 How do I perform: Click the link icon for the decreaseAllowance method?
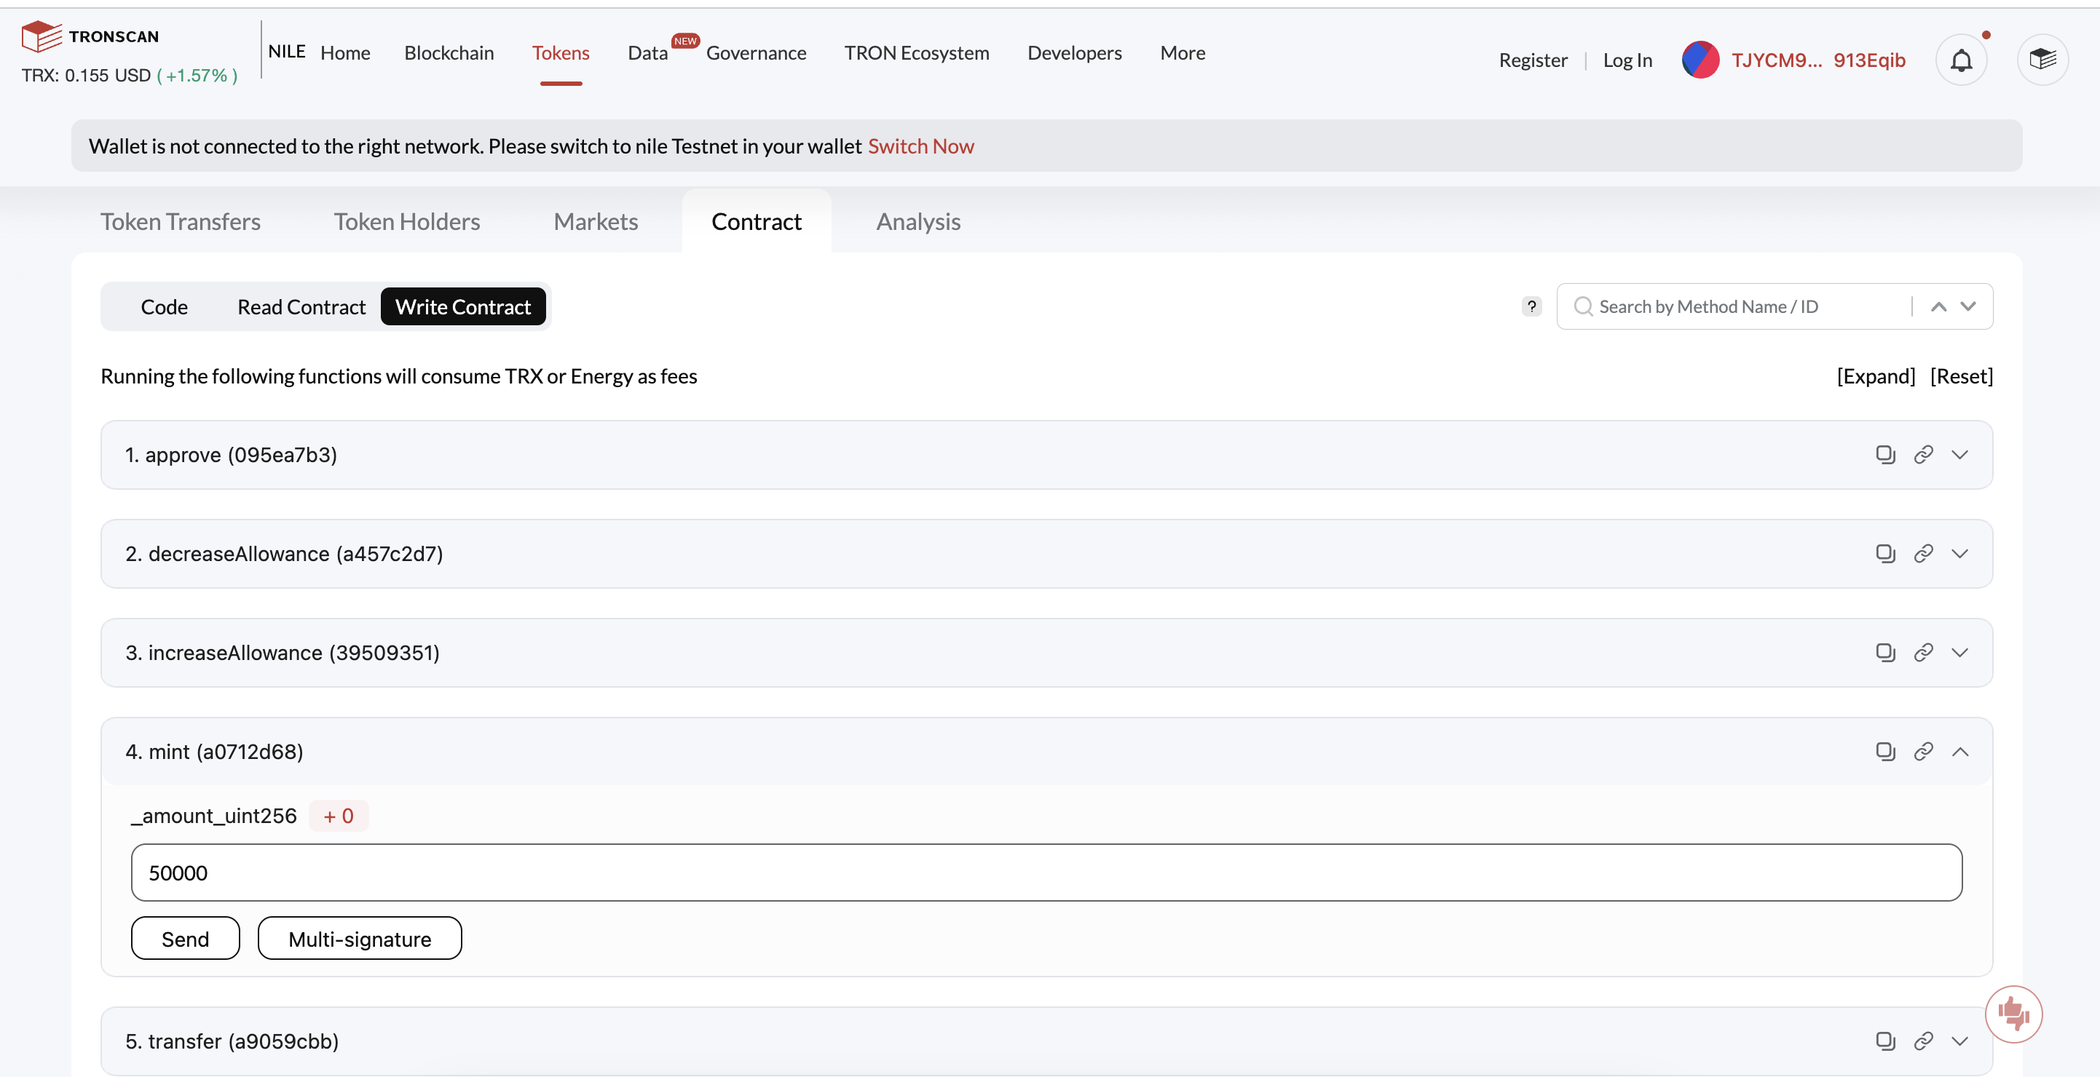pos(1923,554)
